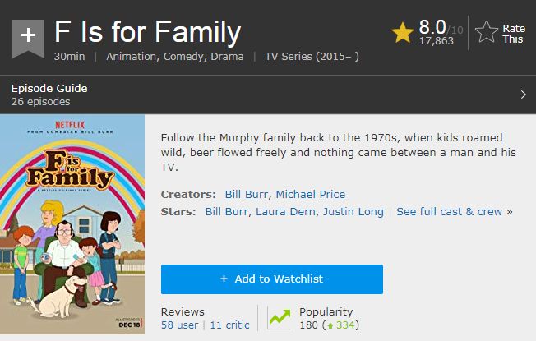The height and width of the screenshot is (341, 536).
Task: Open Episode Guide via right chevron arrow
Action: tap(523, 94)
